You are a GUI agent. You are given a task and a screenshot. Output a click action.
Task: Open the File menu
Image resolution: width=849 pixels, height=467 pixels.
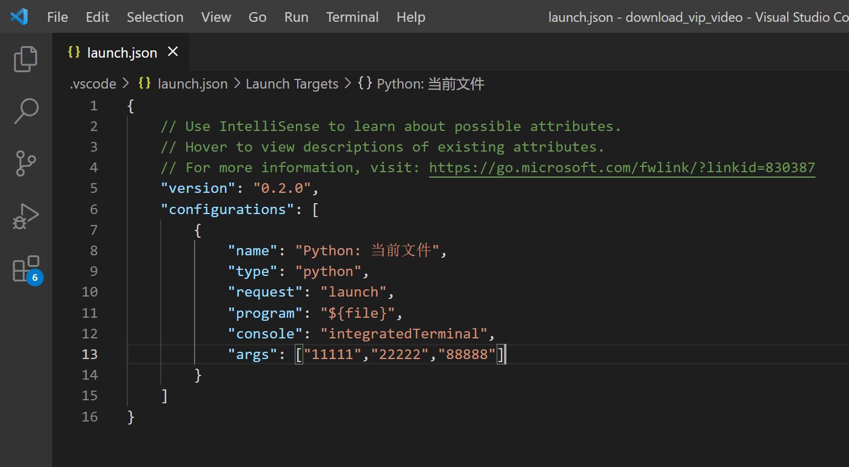click(58, 17)
